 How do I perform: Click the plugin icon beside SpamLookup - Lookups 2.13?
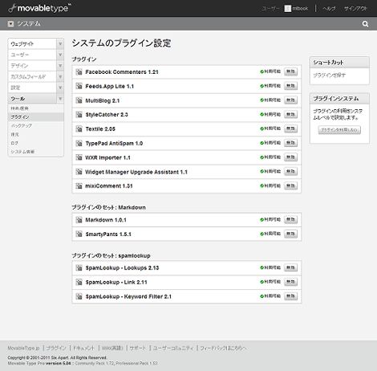[x=79, y=268]
